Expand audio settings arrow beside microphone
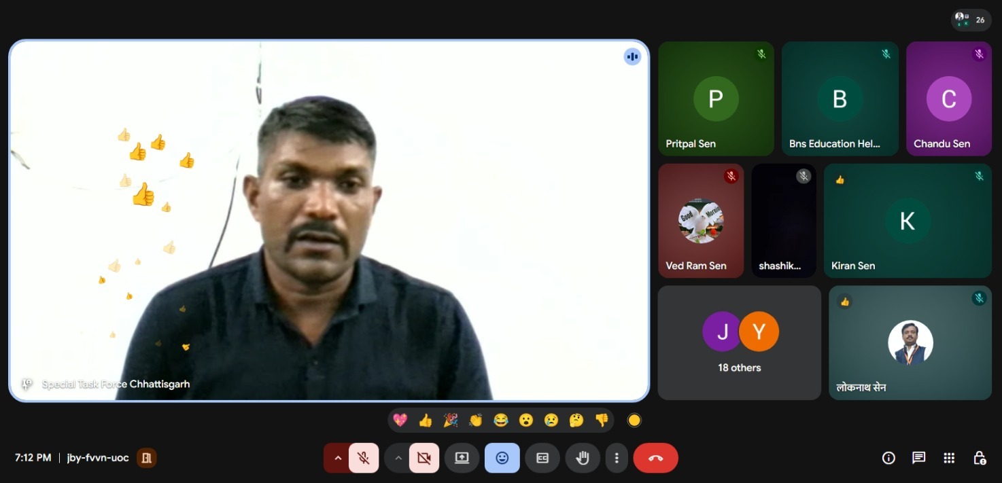 click(x=337, y=458)
